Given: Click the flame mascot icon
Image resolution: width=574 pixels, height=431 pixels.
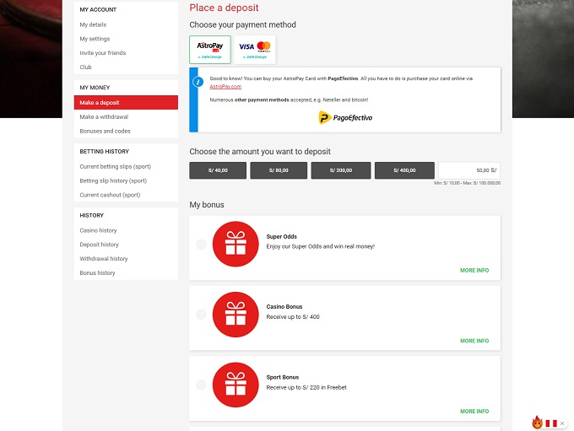Looking at the screenshot, I should click(x=537, y=422).
